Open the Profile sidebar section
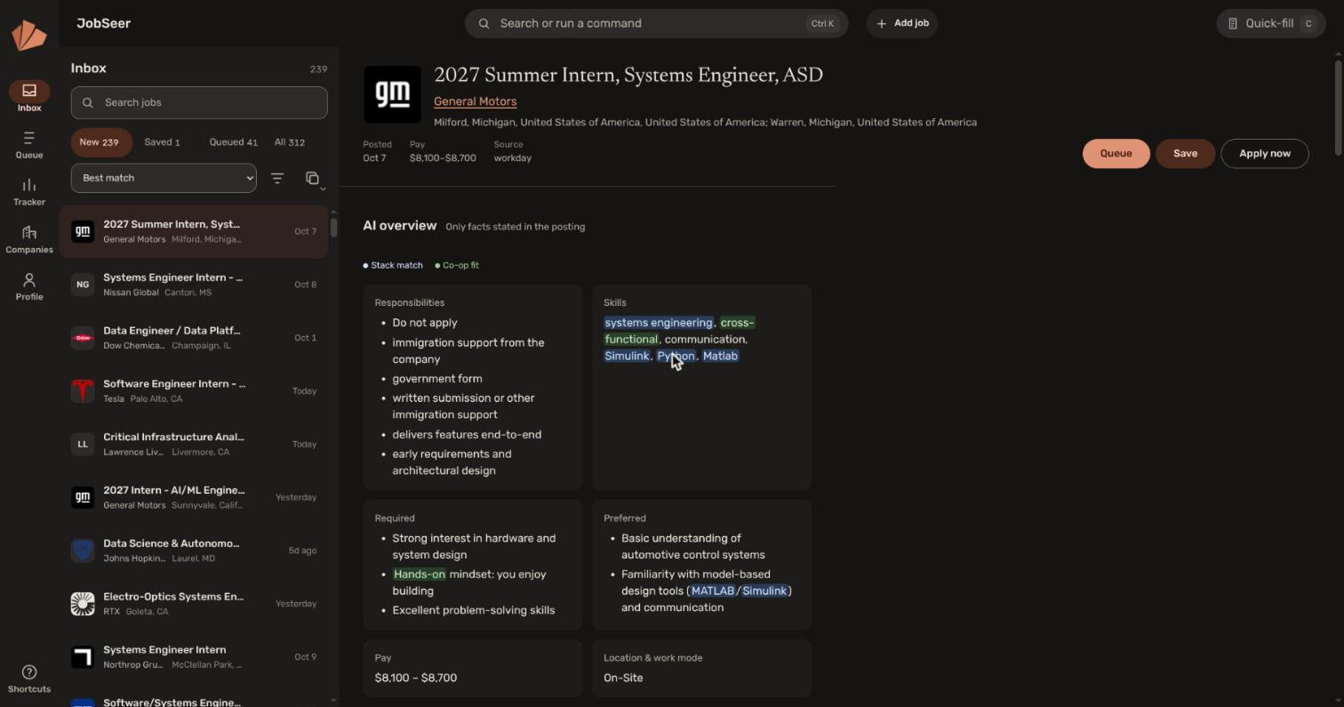The height and width of the screenshot is (707, 1344). click(x=29, y=286)
